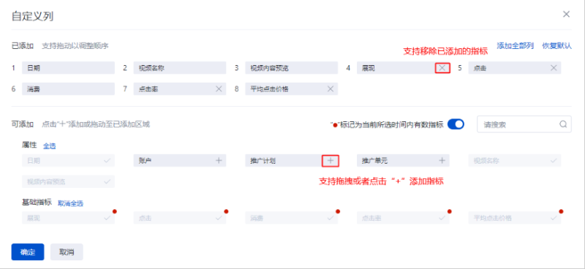Image resolution: width=585 pixels, height=269 pixels.
Task: Click the checkmark on 视频名称 under 属性
Action: point(554,160)
